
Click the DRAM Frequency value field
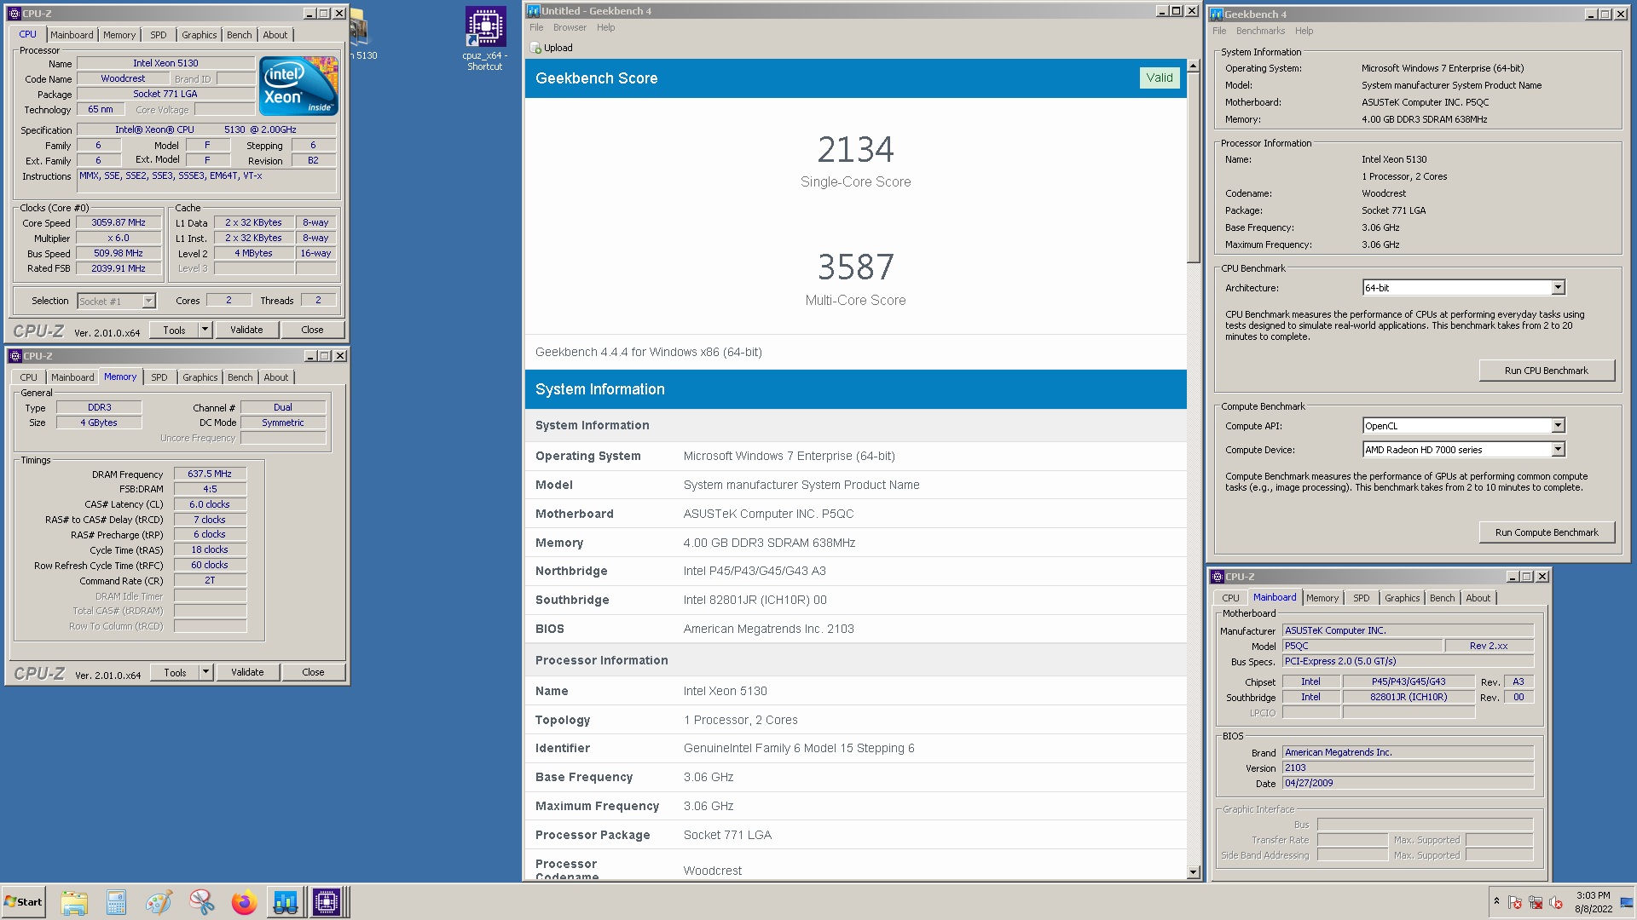(x=210, y=474)
